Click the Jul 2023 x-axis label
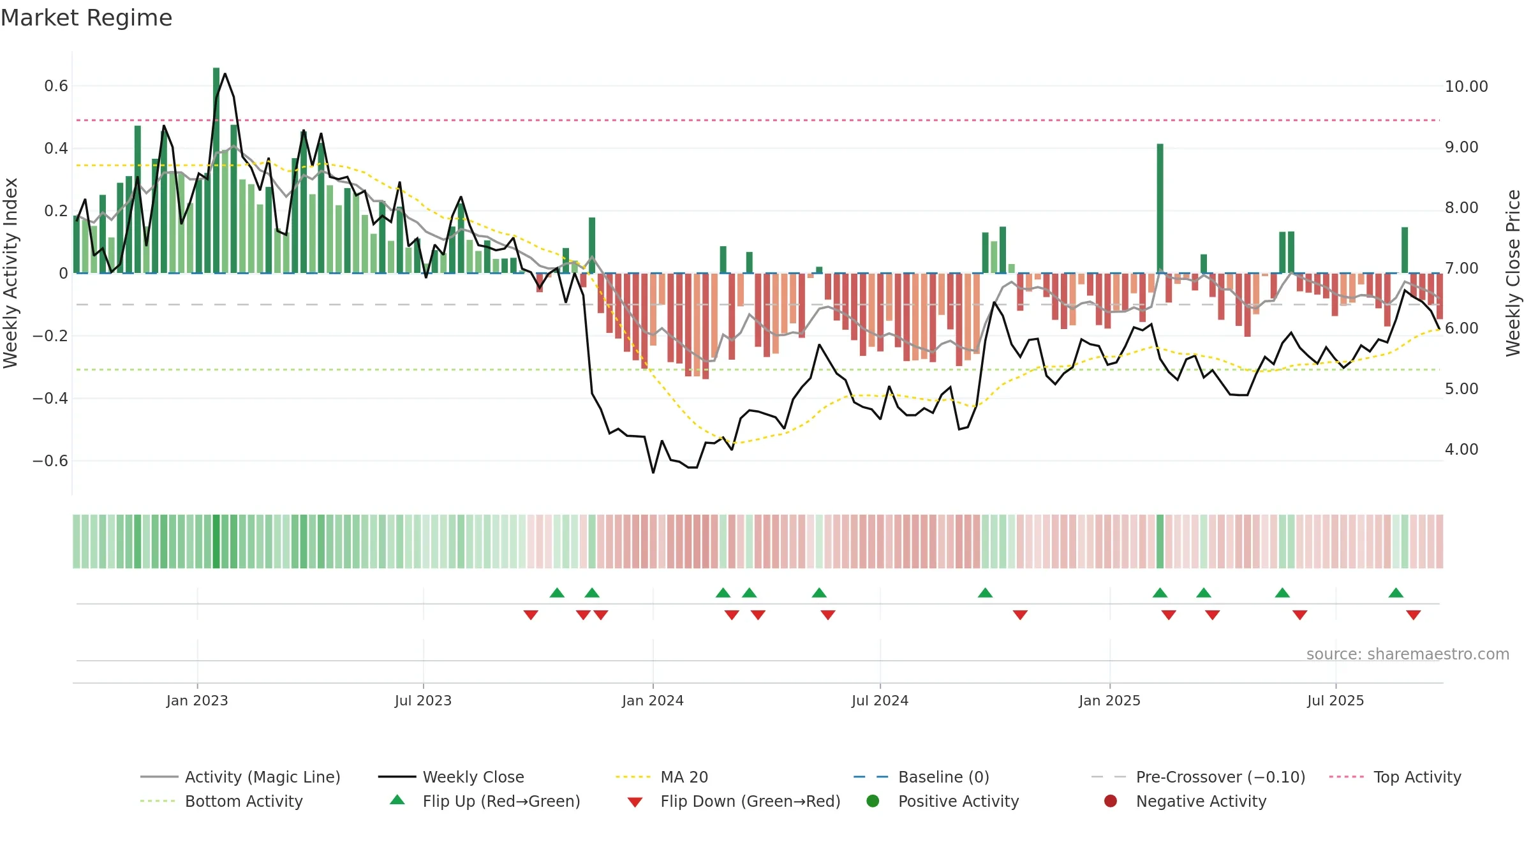The width and height of the screenshot is (1531, 861). tap(423, 700)
